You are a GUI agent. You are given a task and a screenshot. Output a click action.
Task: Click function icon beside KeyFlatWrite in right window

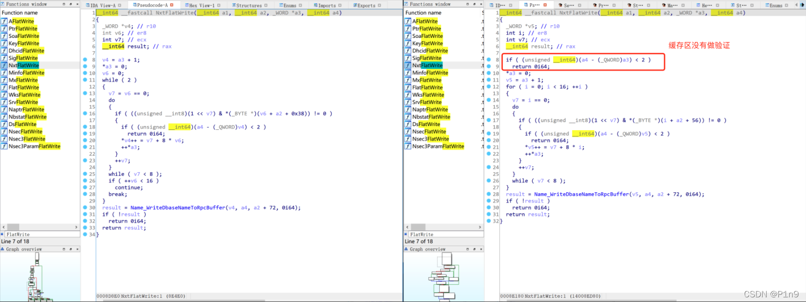(x=408, y=43)
